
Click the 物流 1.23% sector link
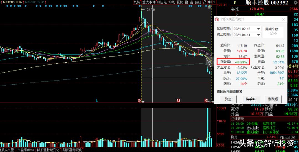pyautogui.click(x=253, y=137)
